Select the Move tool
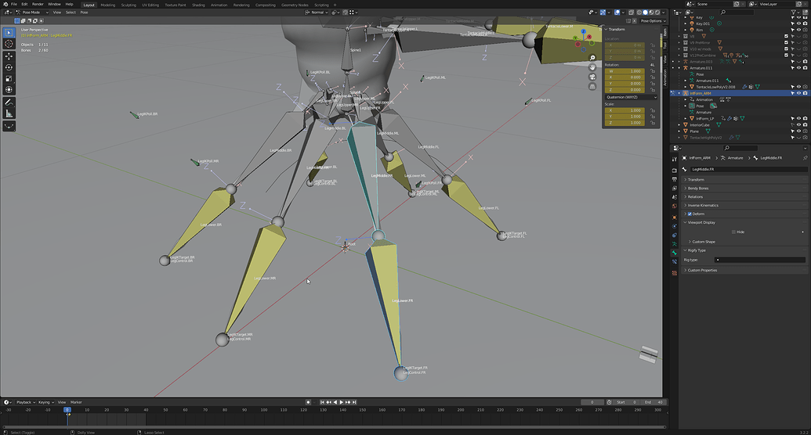Viewport: 811px width, 435px height. [9, 56]
